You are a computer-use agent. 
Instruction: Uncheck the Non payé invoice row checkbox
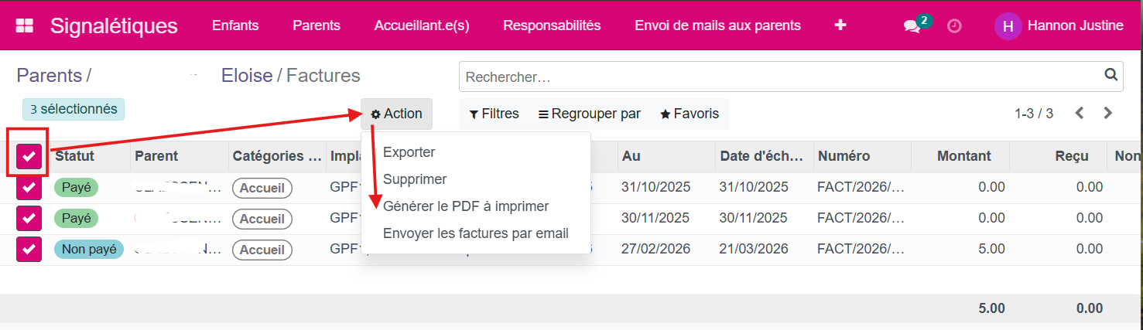click(x=29, y=250)
